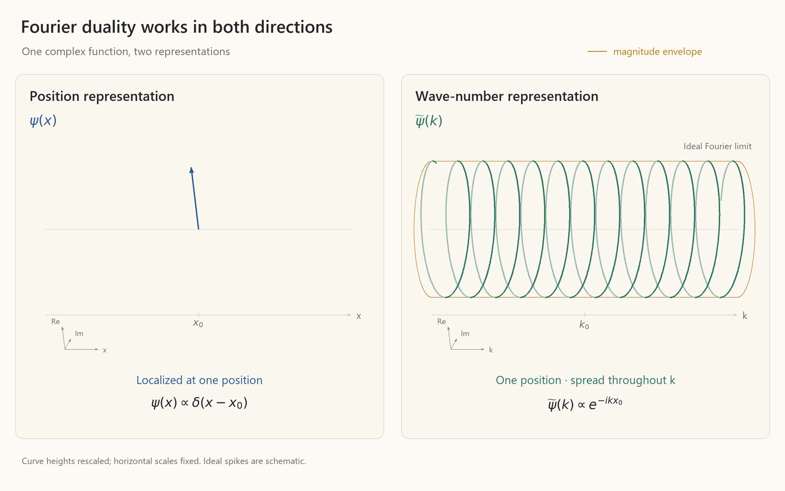Click the Position representation heading
The image size is (785, 491).
click(x=102, y=97)
